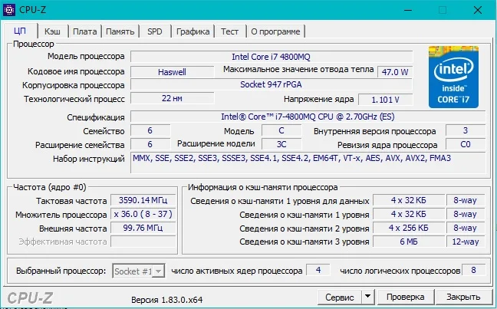Image resolution: width=497 pixels, height=309 pixels.
Task: Select the x 36.0 (8 - 37) multiplier value
Action: coord(143,214)
